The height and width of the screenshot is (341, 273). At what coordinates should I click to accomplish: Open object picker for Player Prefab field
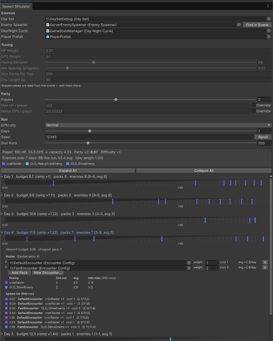[x=269, y=37]
